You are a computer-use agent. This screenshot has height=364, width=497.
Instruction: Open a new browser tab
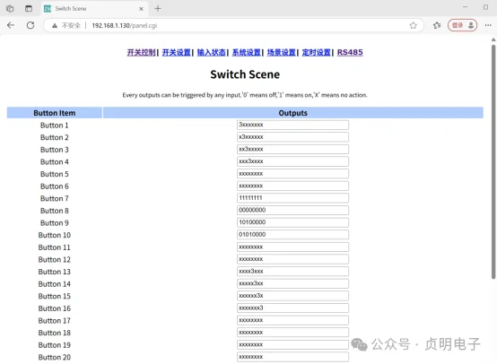[x=158, y=9]
